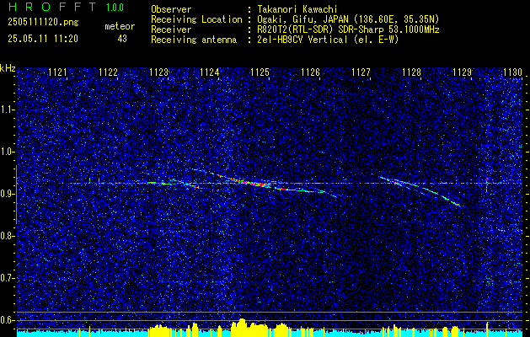Click the Observer field label
Viewport: 530px width, 337px height.
pos(171,9)
